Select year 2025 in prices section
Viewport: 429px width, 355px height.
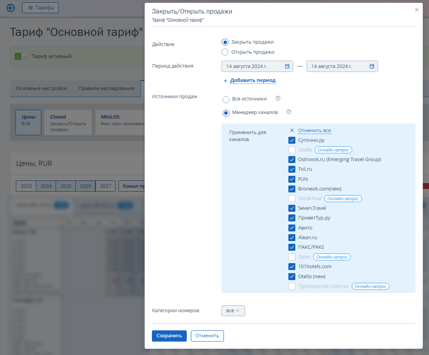pos(66,186)
